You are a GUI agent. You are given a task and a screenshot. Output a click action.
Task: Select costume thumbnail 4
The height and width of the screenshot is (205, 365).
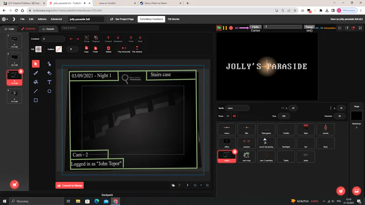click(15, 96)
